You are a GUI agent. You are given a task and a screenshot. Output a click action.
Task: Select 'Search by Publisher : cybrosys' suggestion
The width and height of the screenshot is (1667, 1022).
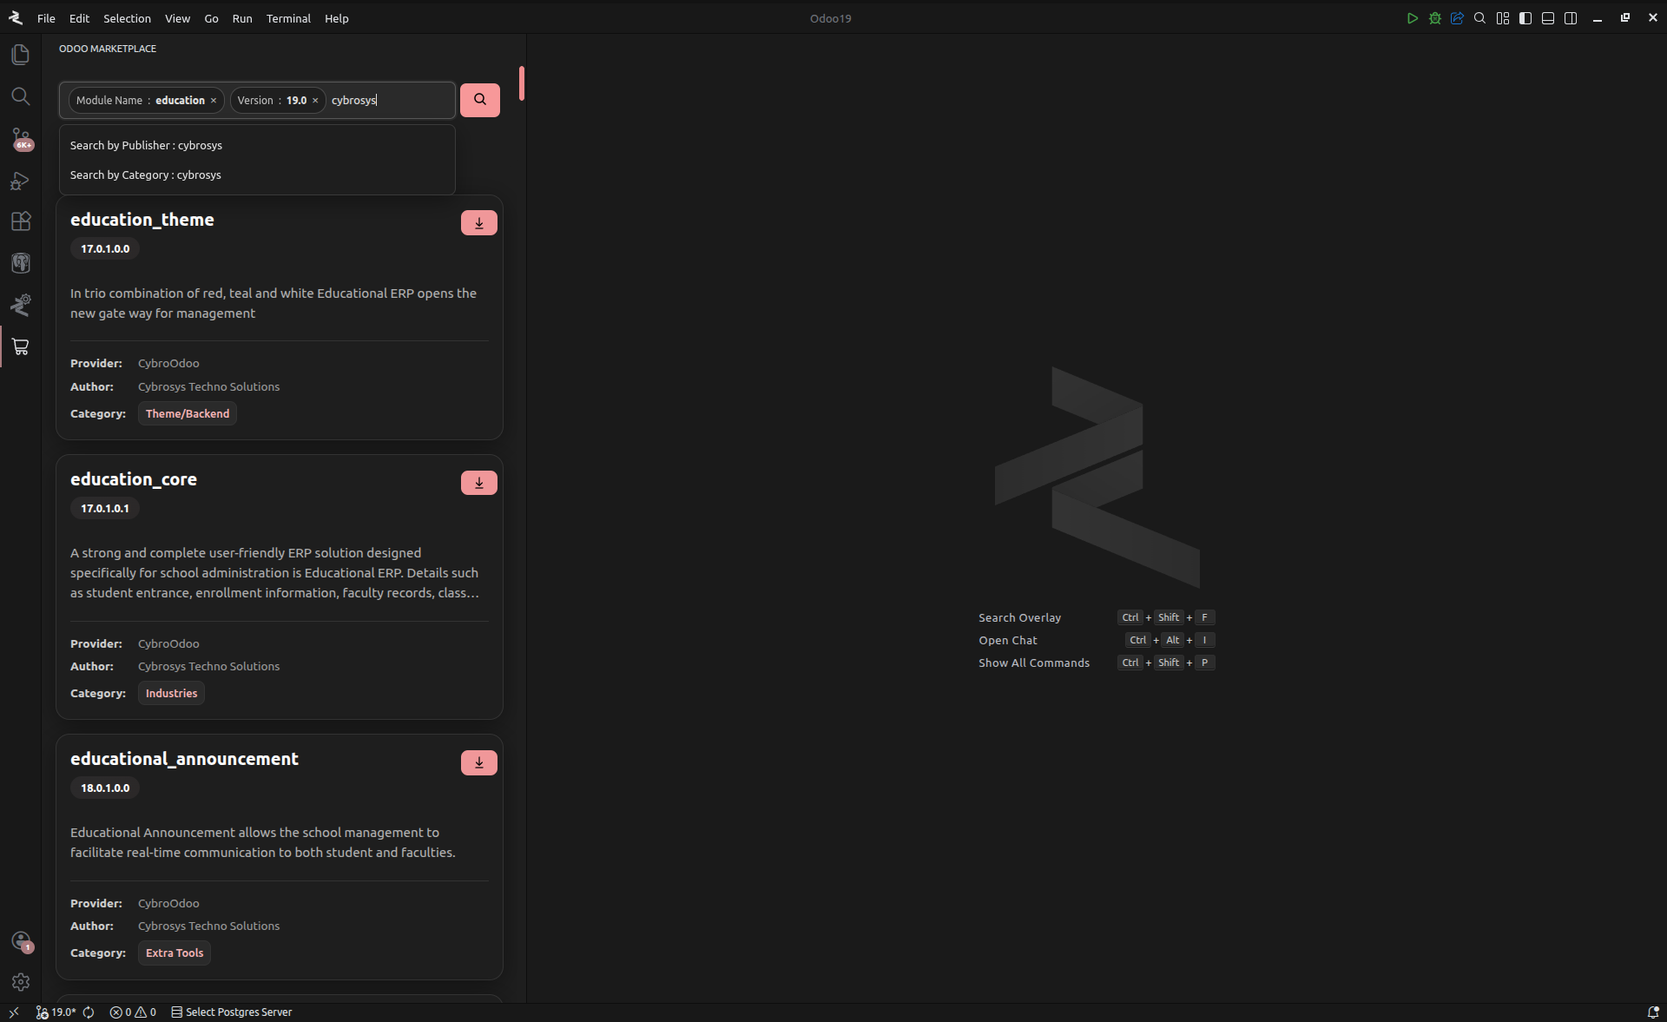[x=257, y=145]
